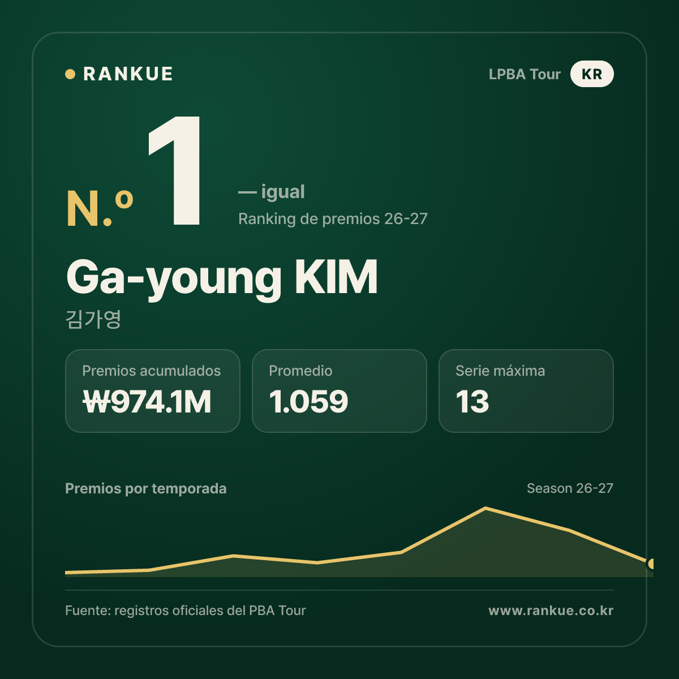Click the 'Serie máxima' label
Viewport: 679px width, 679px height.
click(500, 371)
